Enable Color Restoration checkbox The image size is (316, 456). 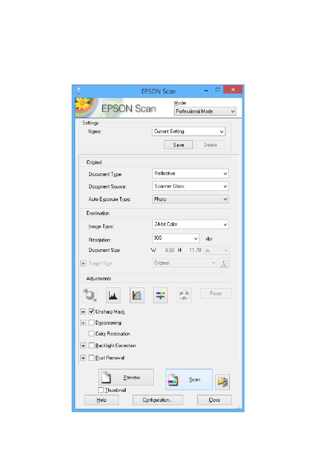pyautogui.click(x=91, y=334)
